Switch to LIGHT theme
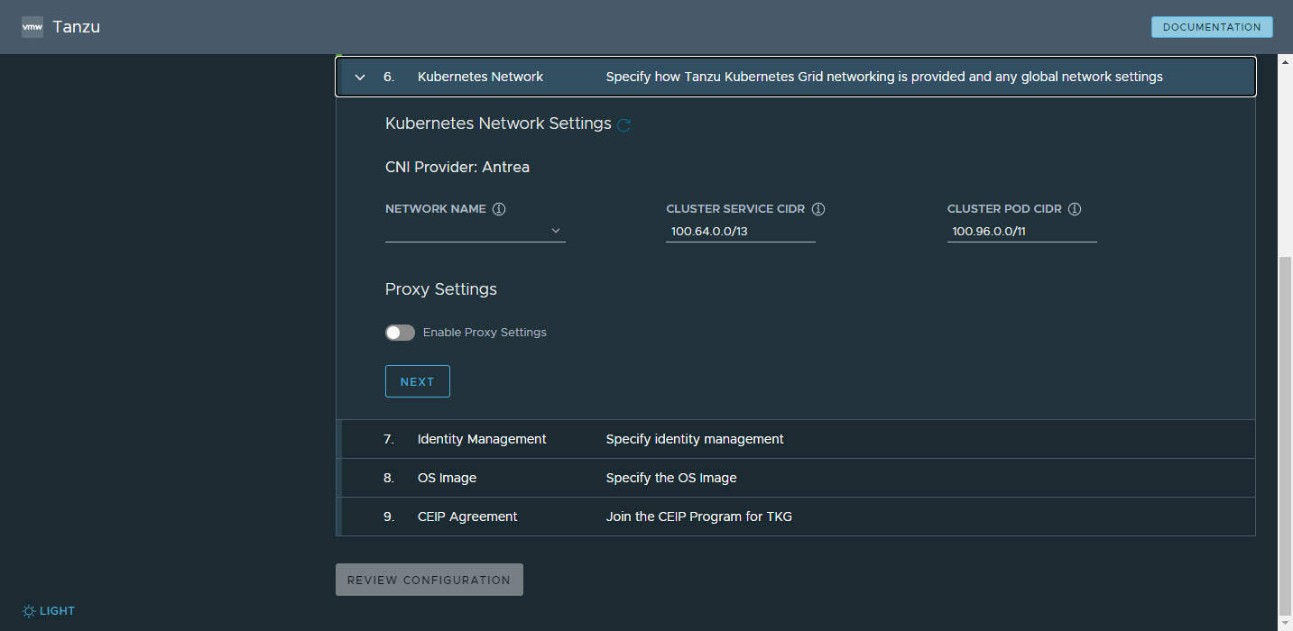 pos(49,611)
